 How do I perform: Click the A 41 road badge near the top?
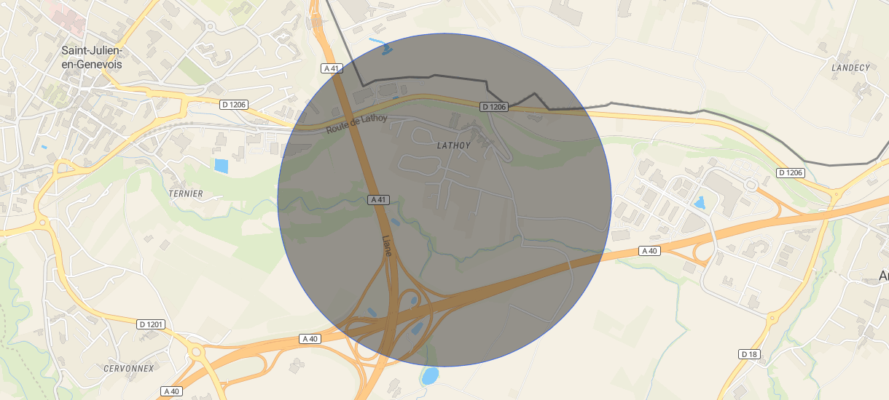332,68
